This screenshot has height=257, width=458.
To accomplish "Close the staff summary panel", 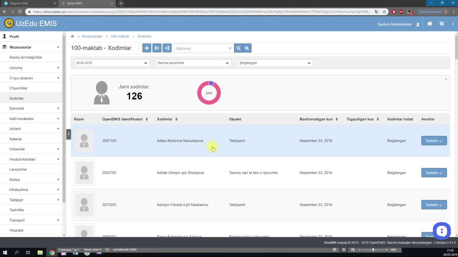I will [446, 79].
